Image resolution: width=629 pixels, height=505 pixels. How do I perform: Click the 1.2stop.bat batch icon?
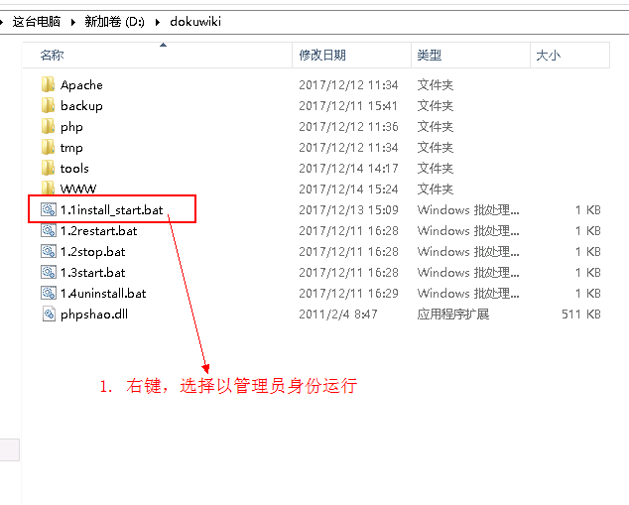pyautogui.click(x=49, y=251)
